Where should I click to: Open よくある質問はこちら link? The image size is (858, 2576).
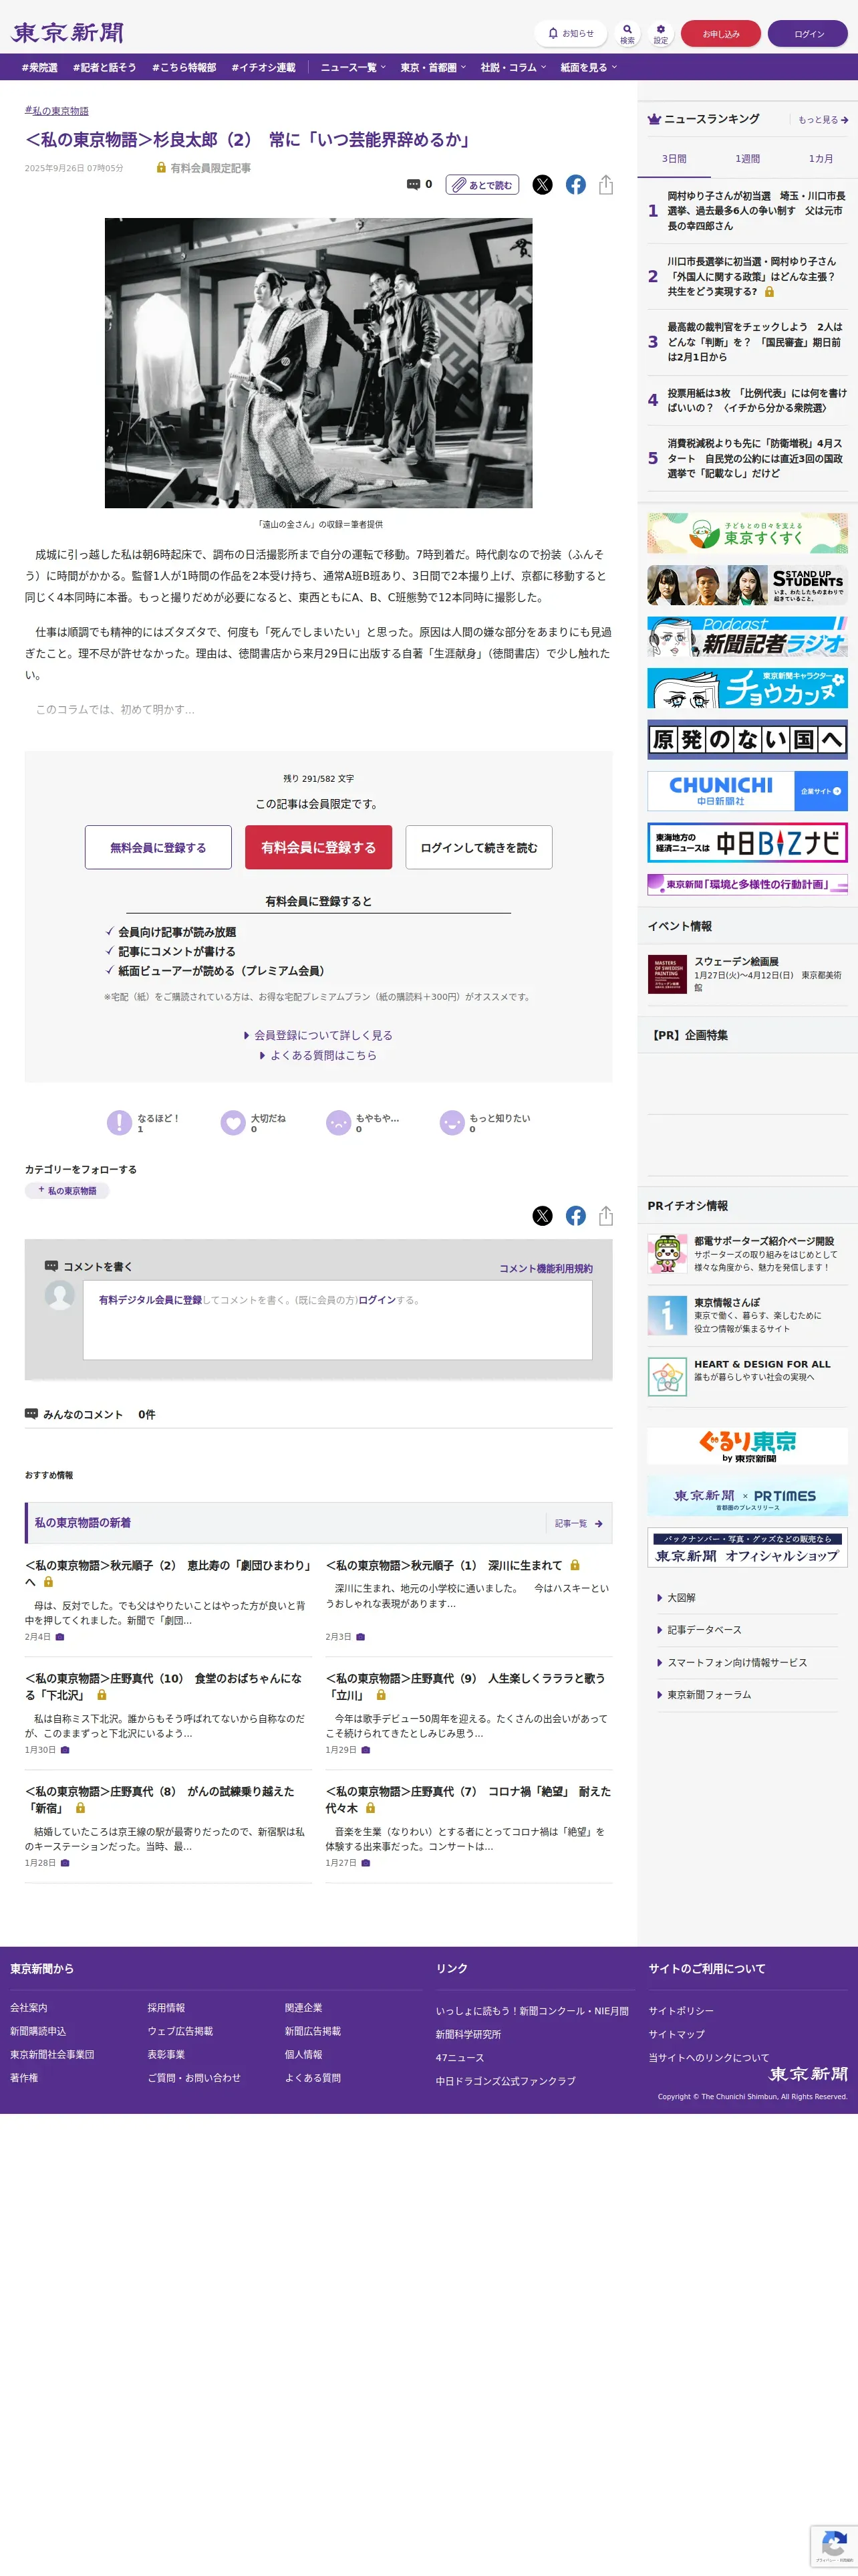319,1055
